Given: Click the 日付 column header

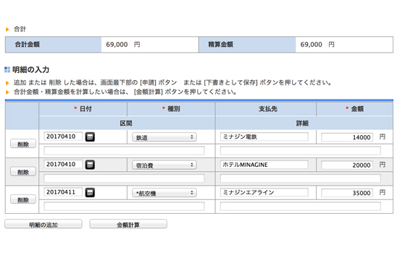Looking at the screenshot, I should 83,109.
